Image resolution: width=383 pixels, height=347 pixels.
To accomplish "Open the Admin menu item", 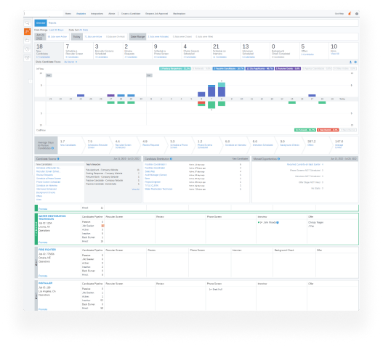I will click(112, 14).
